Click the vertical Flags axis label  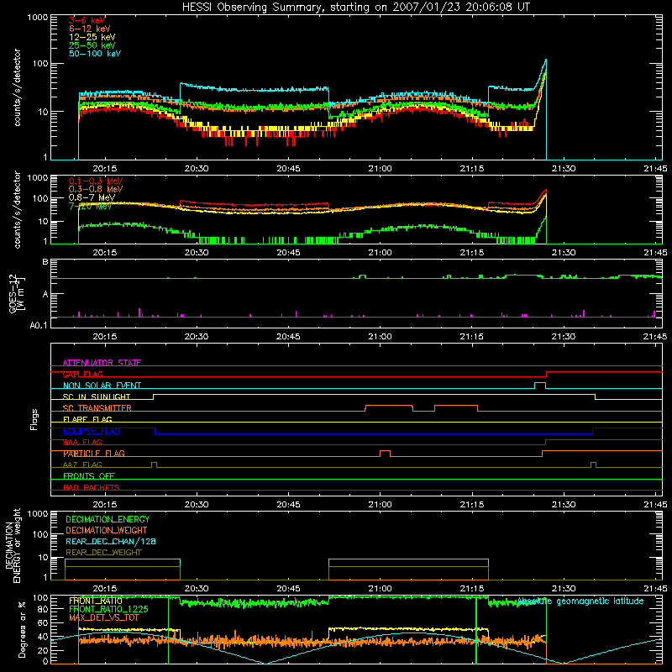(34, 419)
